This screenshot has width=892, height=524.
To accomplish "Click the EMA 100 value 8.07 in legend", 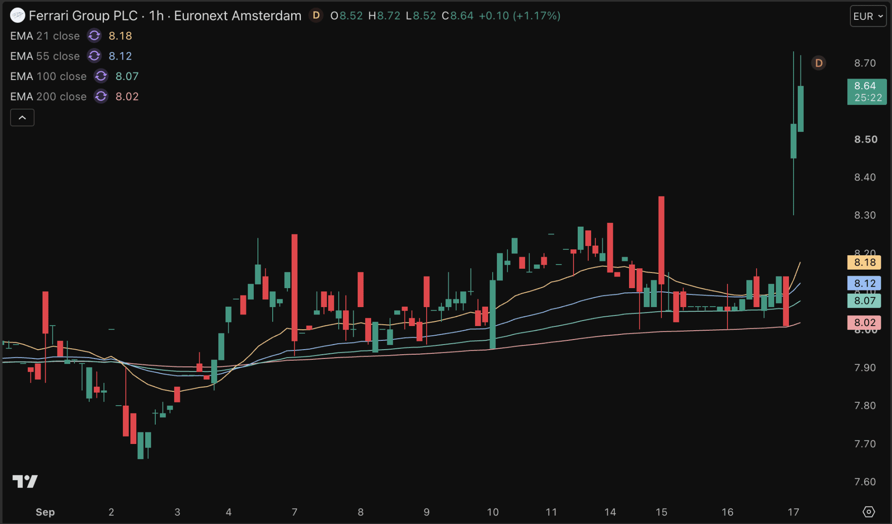I will click(127, 76).
